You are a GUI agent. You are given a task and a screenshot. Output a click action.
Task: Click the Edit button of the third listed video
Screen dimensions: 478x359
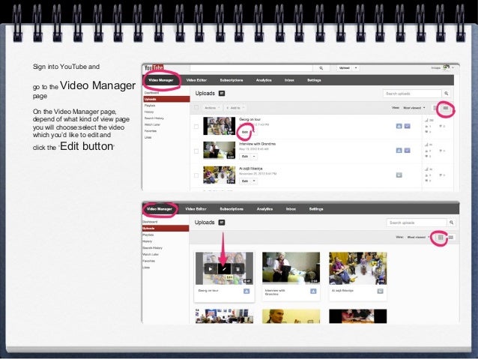(x=245, y=181)
